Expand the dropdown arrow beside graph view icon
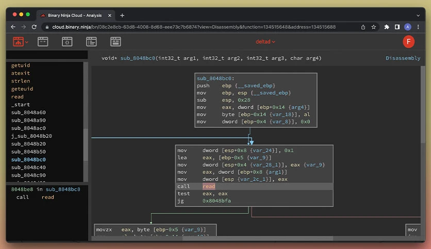The image size is (431, 249). pyautogui.click(x=27, y=42)
